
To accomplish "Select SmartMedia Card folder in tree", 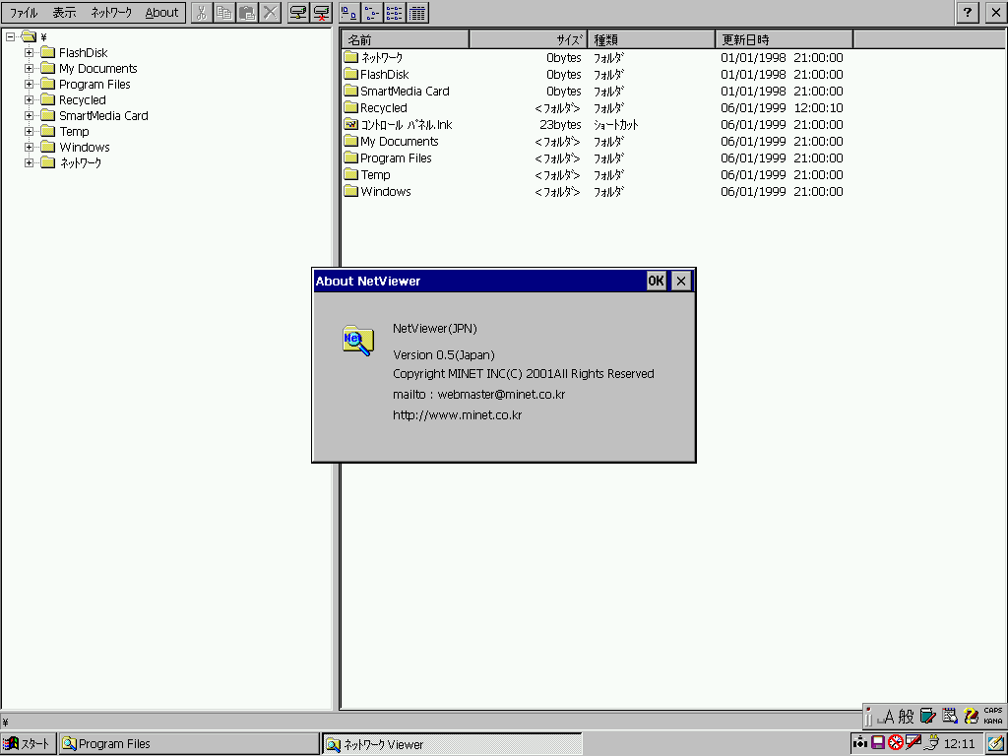I will coord(103,116).
